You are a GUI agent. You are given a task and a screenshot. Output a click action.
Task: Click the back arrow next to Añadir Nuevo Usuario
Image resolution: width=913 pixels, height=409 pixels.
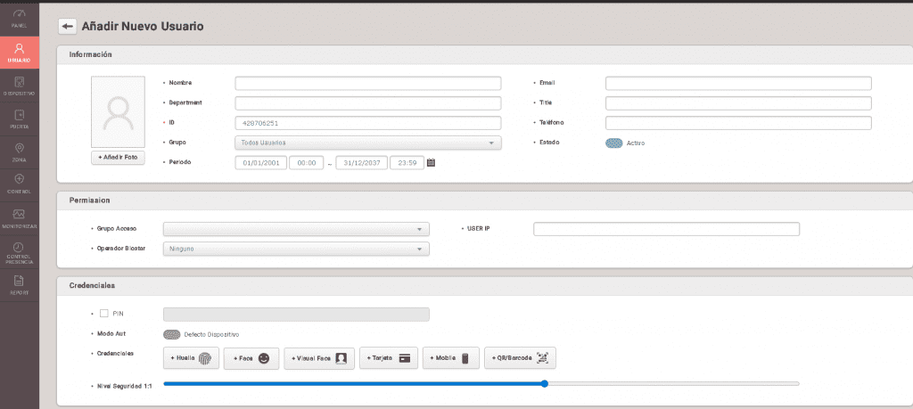67,27
